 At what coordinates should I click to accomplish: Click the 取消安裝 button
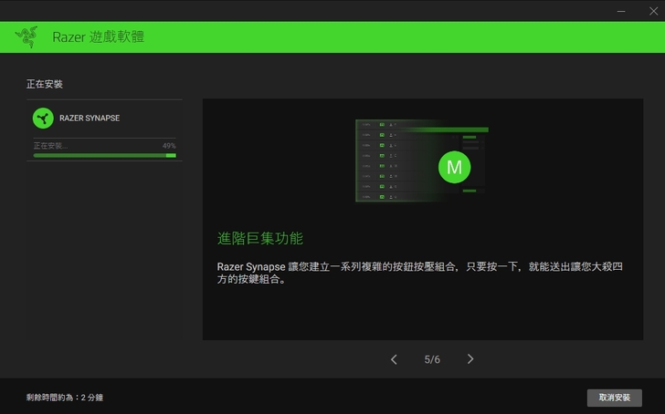click(614, 398)
